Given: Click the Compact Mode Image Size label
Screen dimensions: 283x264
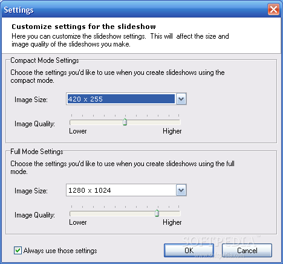Looking at the screenshot, I should (x=31, y=100).
